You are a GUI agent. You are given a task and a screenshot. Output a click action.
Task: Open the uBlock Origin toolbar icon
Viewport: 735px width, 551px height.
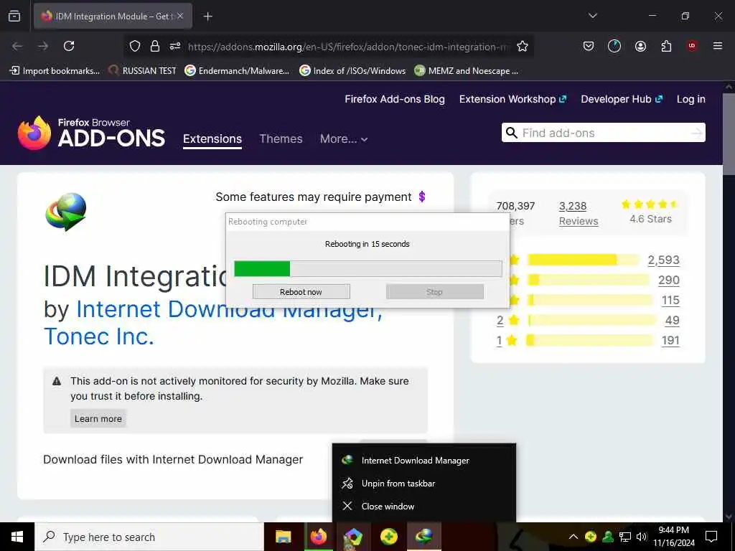click(x=692, y=46)
